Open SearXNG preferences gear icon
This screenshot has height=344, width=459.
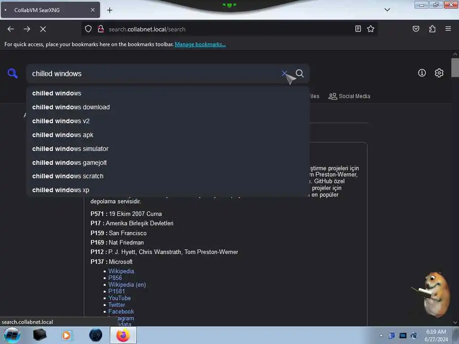coord(439,73)
